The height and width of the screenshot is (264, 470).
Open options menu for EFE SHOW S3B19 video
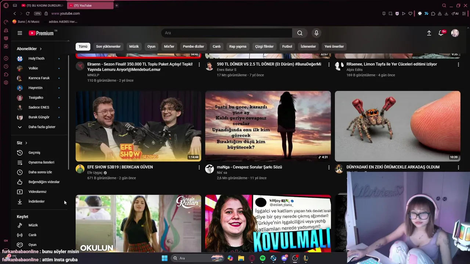tap(199, 167)
